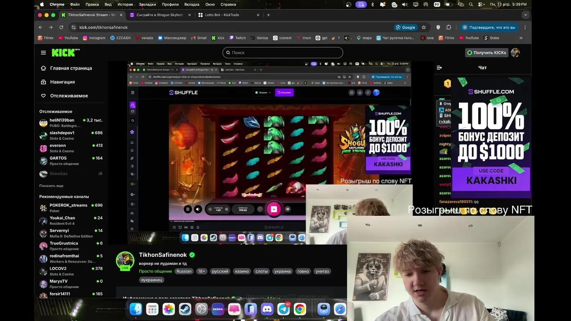Image resolution: width=571 pixels, height=321 pixels.
Task: Open the Файл menu
Action: (x=75, y=4)
